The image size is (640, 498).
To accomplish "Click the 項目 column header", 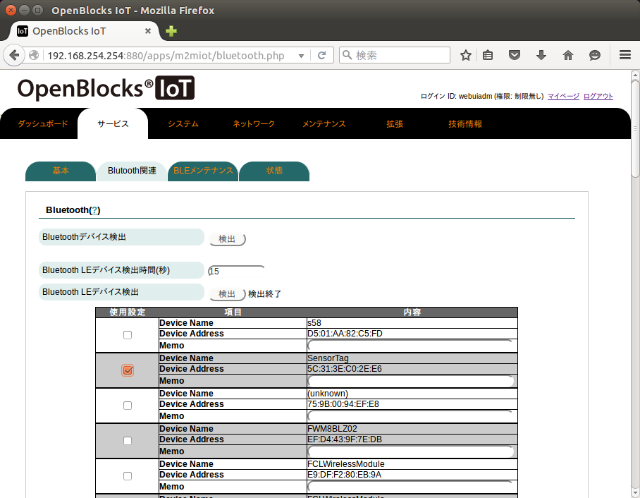I will coord(233,312).
